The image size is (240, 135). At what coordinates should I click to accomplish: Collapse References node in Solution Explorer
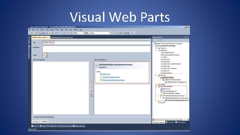156,50
